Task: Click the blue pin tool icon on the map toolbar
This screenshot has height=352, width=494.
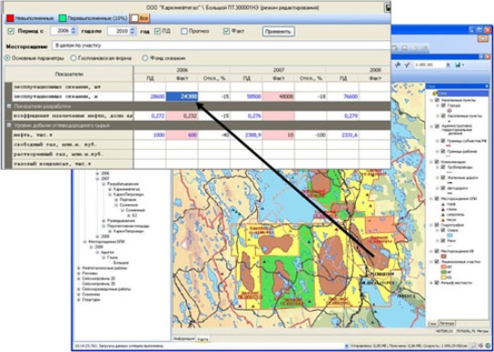Action: pos(397,65)
